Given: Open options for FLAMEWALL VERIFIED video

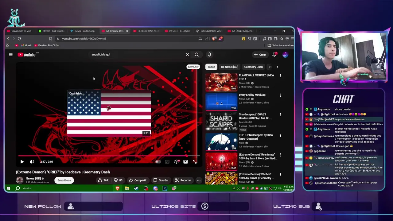Looking at the screenshot, I should pyautogui.click(x=280, y=76).
